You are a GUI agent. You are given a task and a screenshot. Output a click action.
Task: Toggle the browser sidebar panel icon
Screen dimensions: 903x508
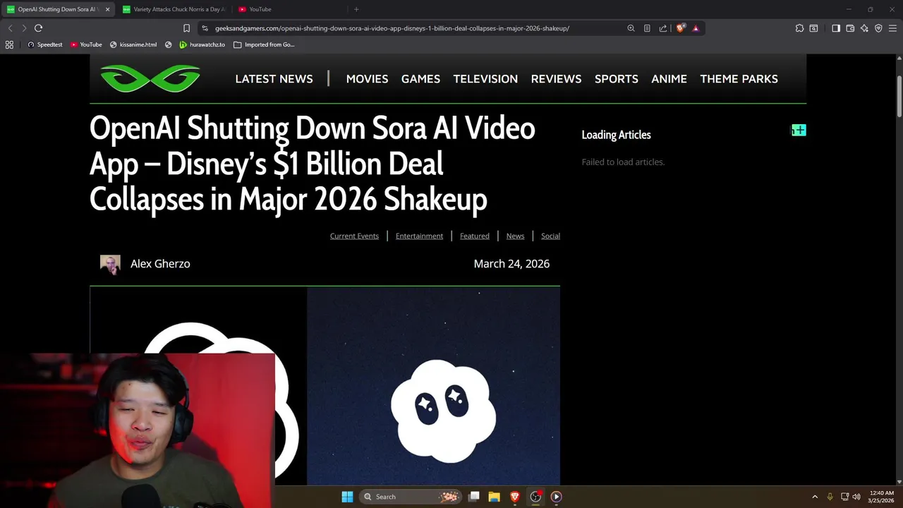(x=836, y=28)
